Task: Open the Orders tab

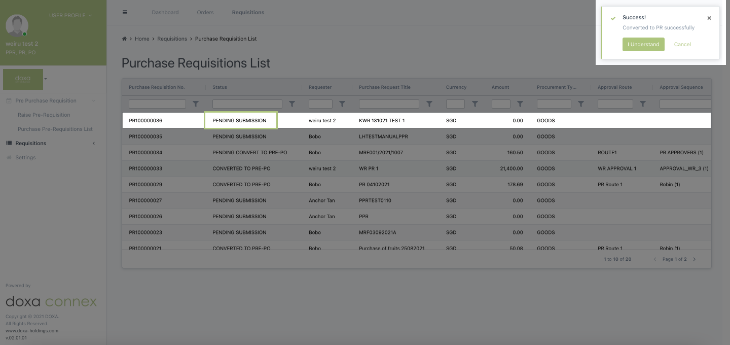Action: tap(205, 12)
